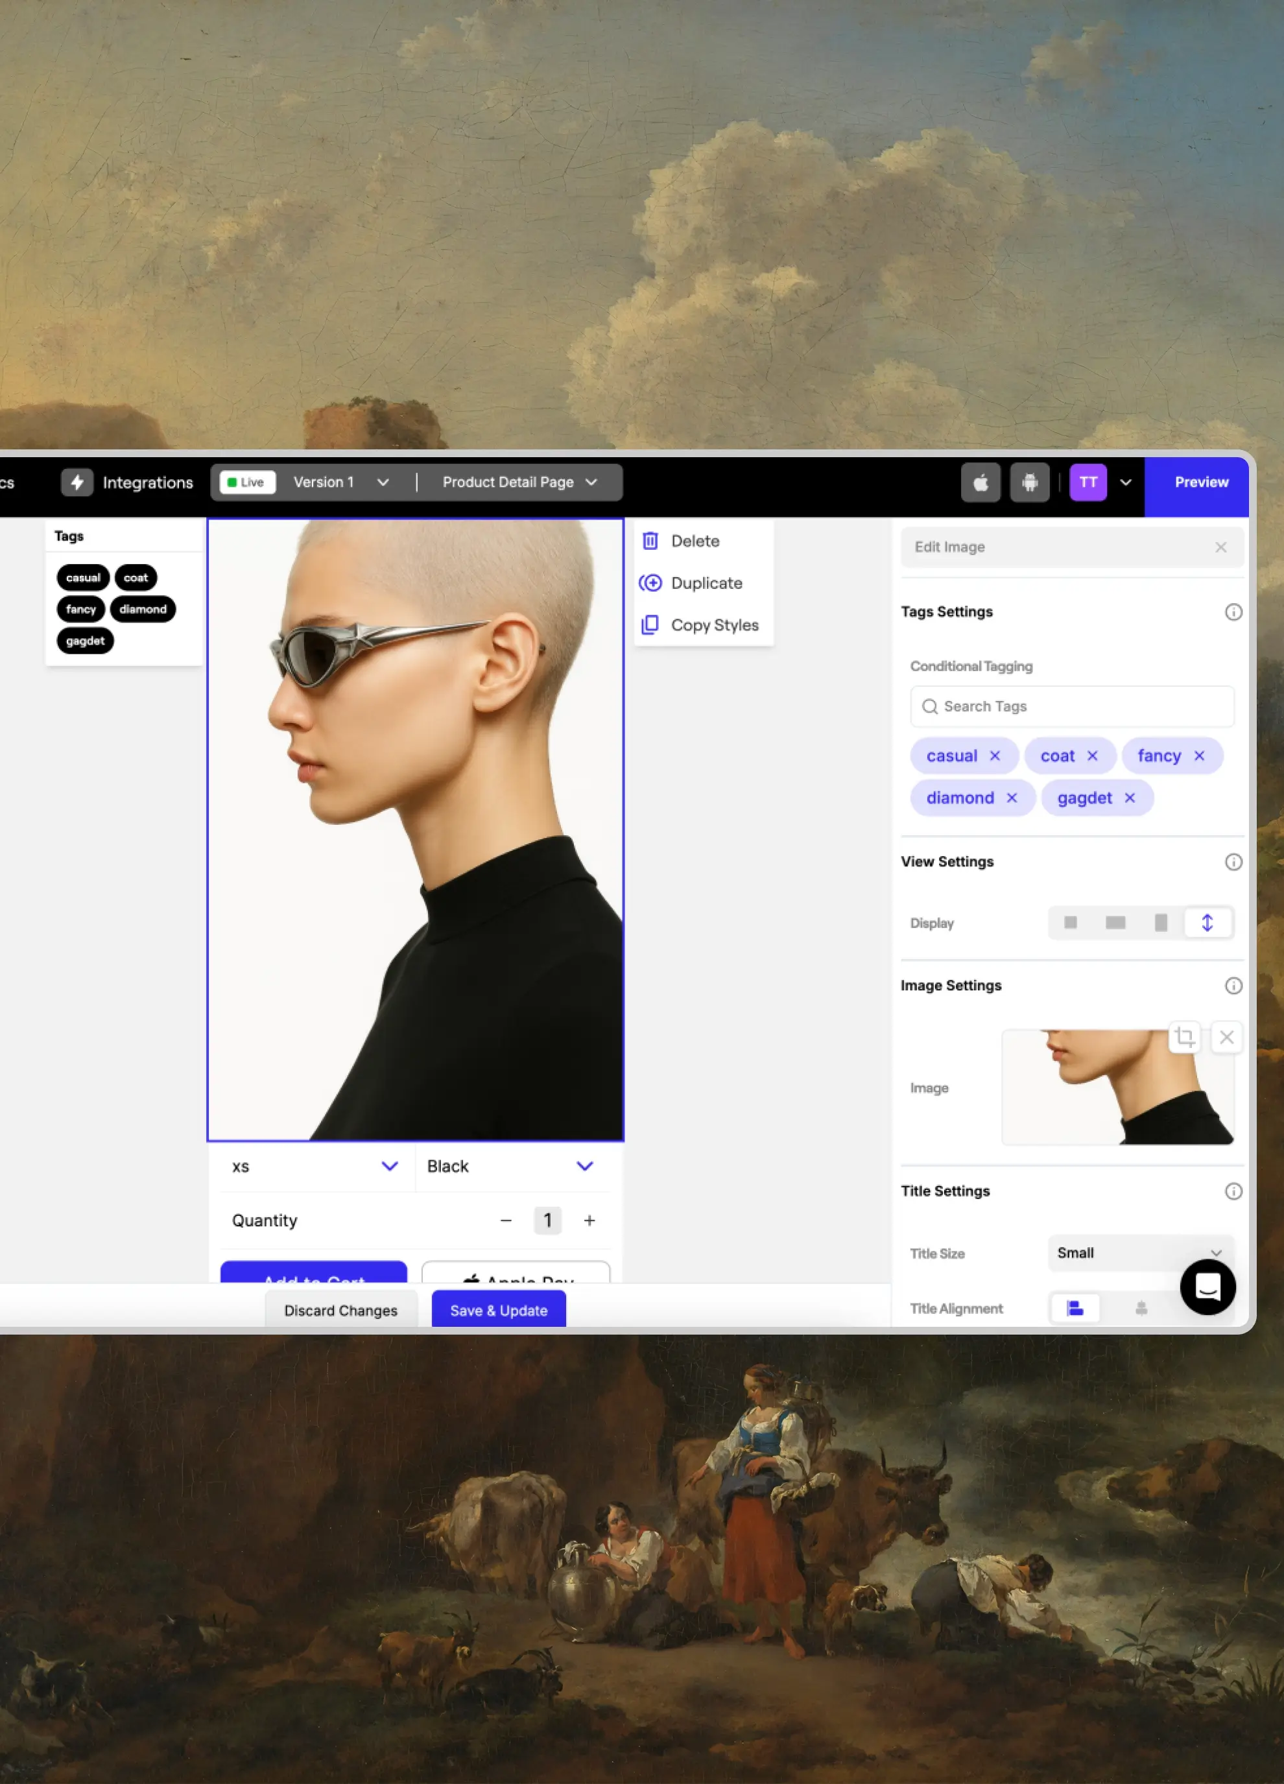Viewport: 1284px width, 1784px height.
Task: Remove image with X icon on thumbnail
Action: (1226, 1037)
